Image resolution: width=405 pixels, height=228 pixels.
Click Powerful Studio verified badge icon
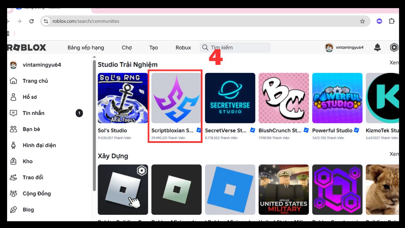(357, 130)
